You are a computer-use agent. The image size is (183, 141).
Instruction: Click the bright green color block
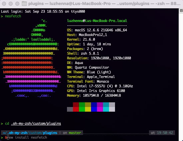82,109
